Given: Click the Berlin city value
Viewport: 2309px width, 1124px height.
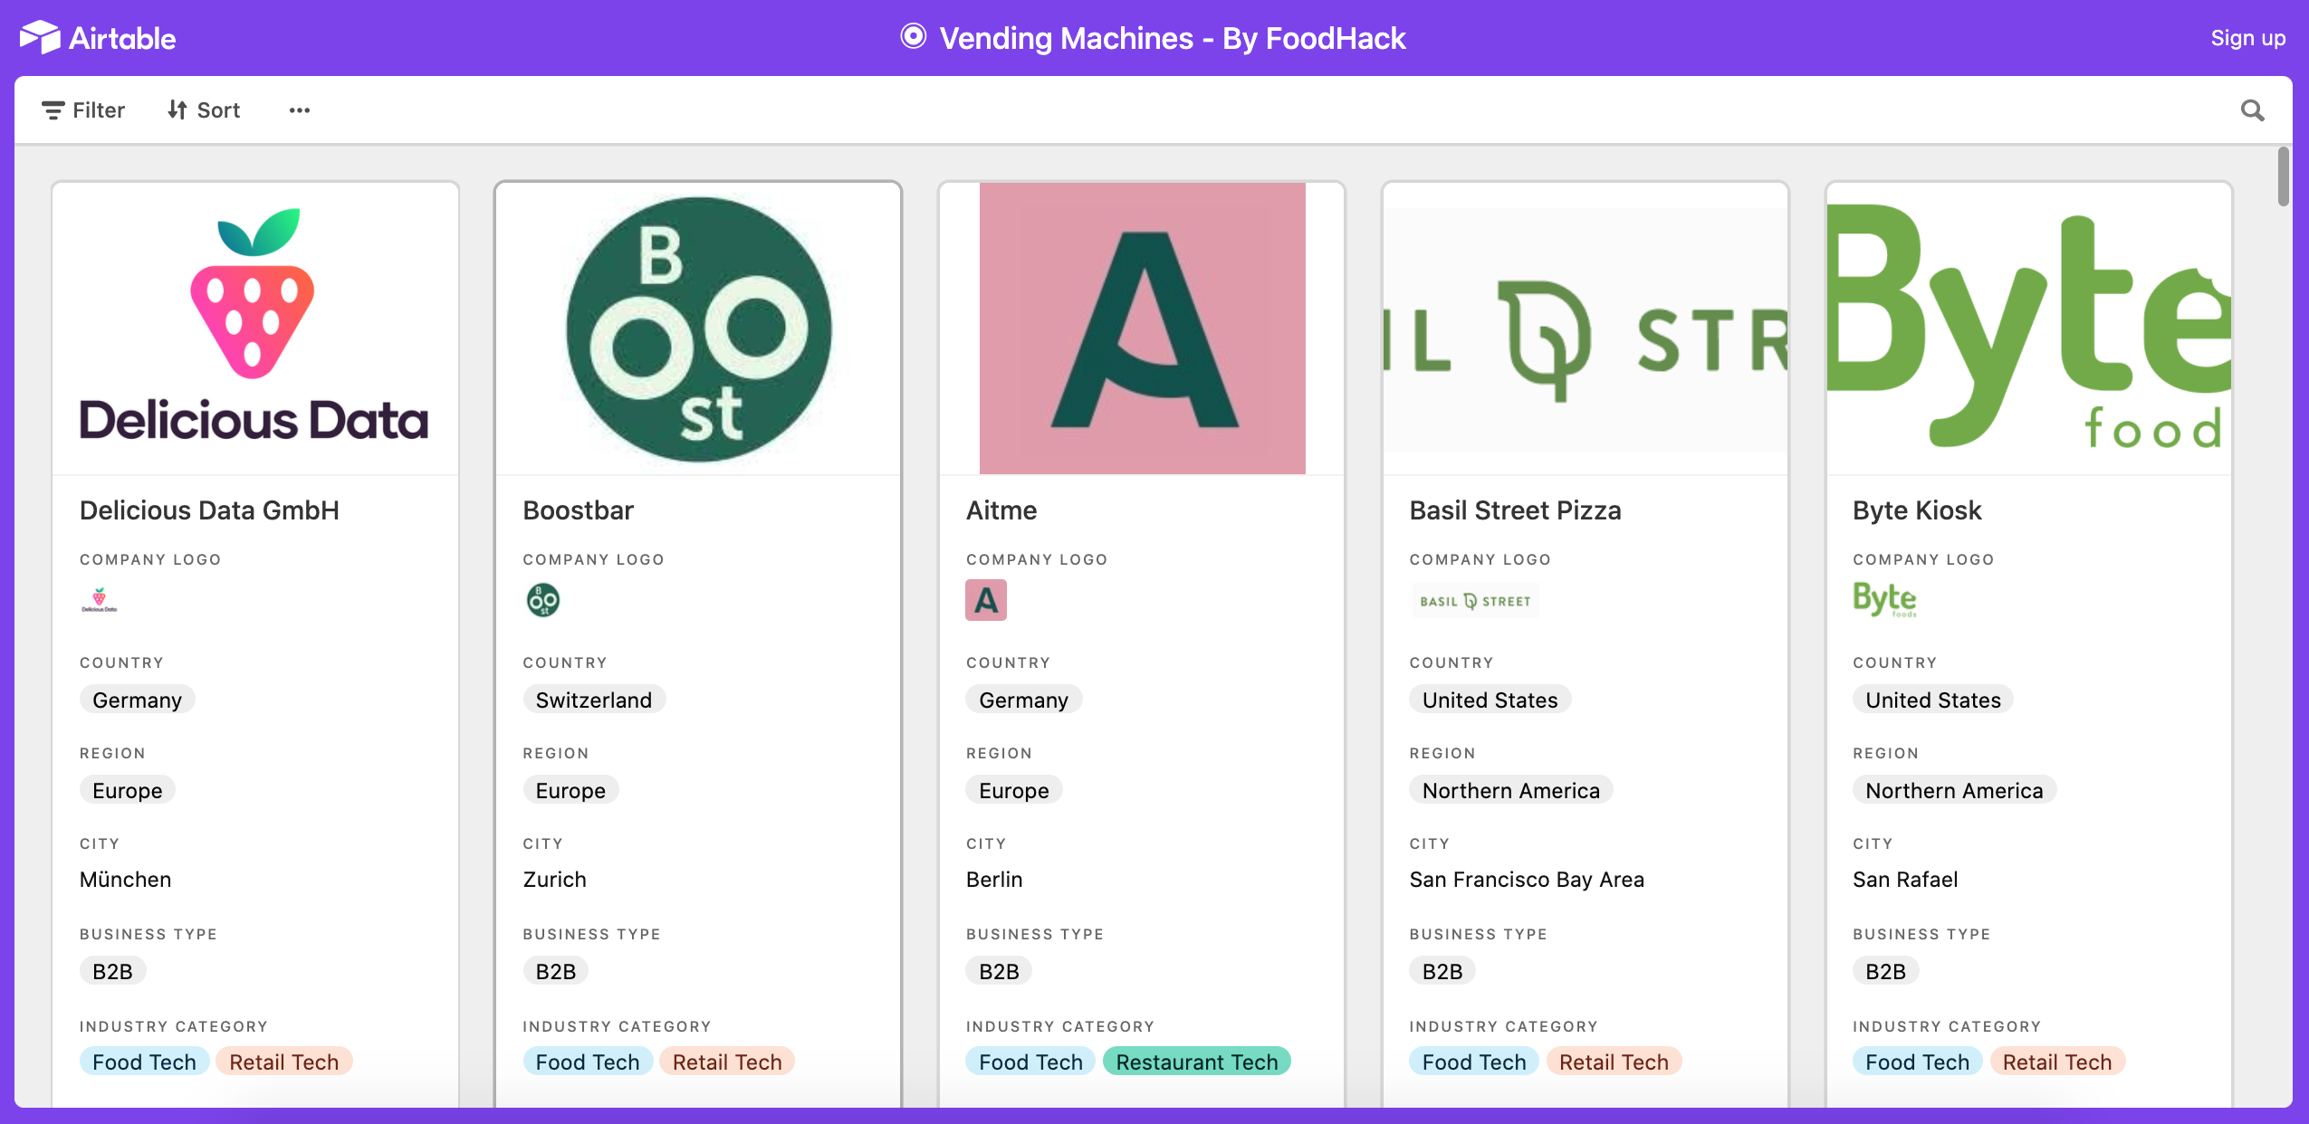Looking at the screenshot, I should coord(994,880).
